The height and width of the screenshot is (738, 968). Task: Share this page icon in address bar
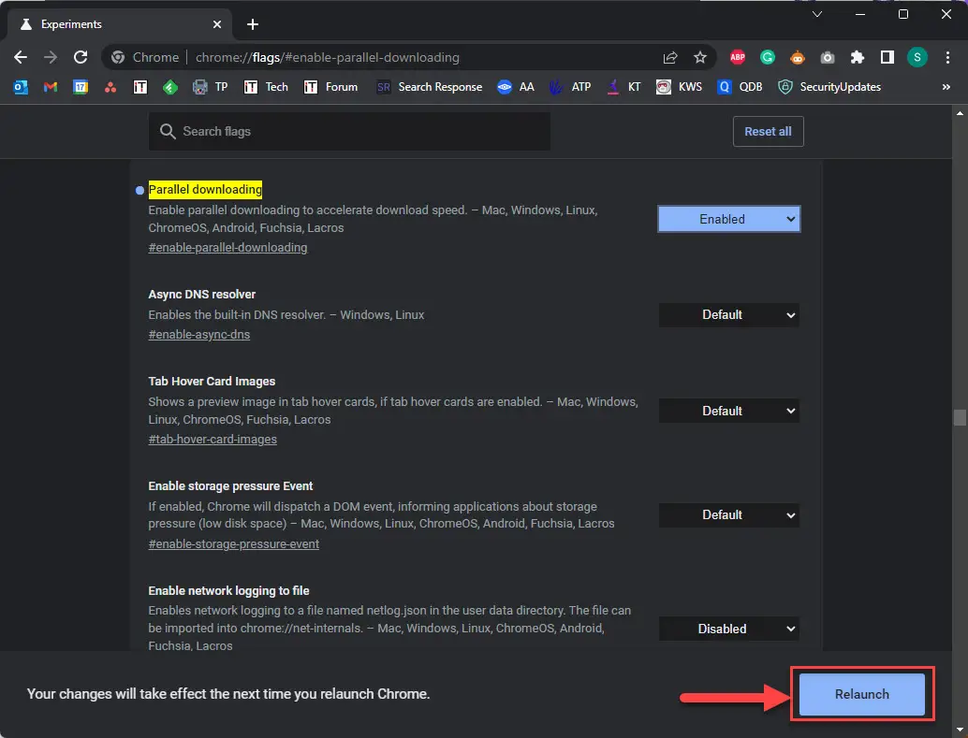(x=669, y=57)
